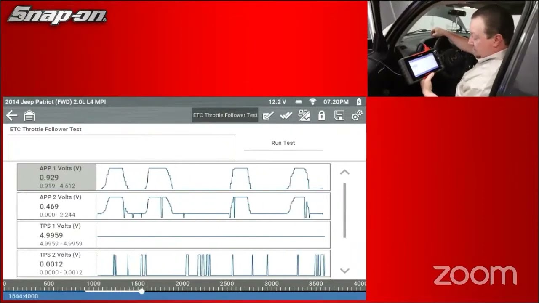539x303 pixels.
Task: Select the ETC Throttle Follower Test toolbar label
Action: pyautogui.click(x=225, y=115)
